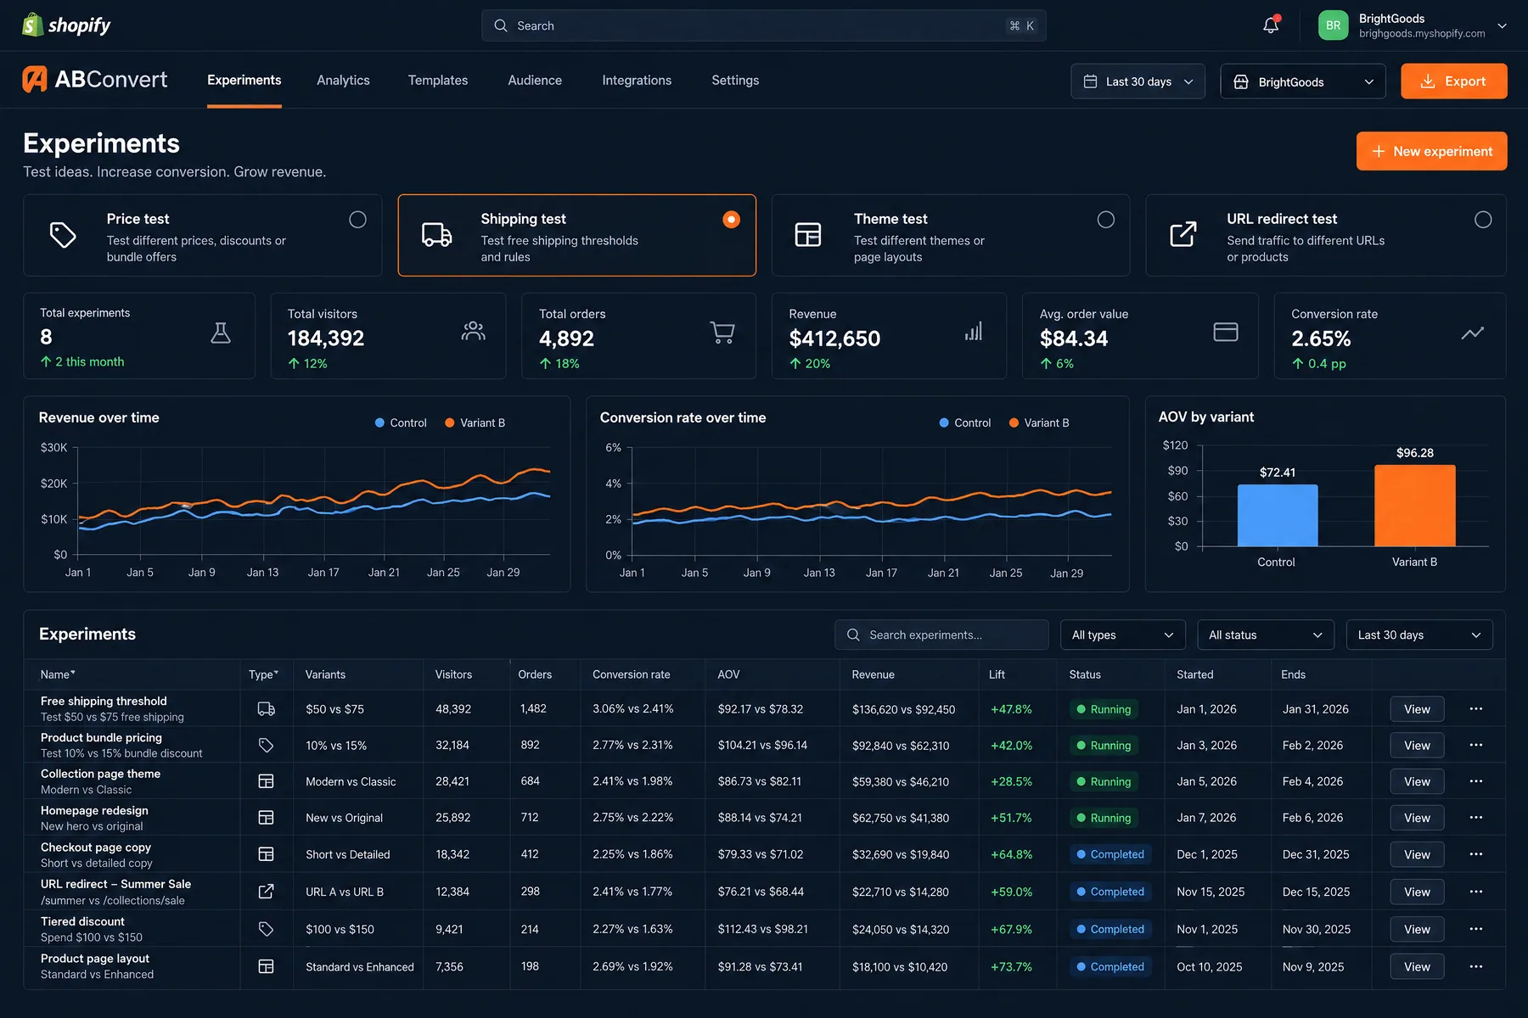Open more options for Tiered discount row
Screen dimensions: 1528x1018
(1476, 929)
